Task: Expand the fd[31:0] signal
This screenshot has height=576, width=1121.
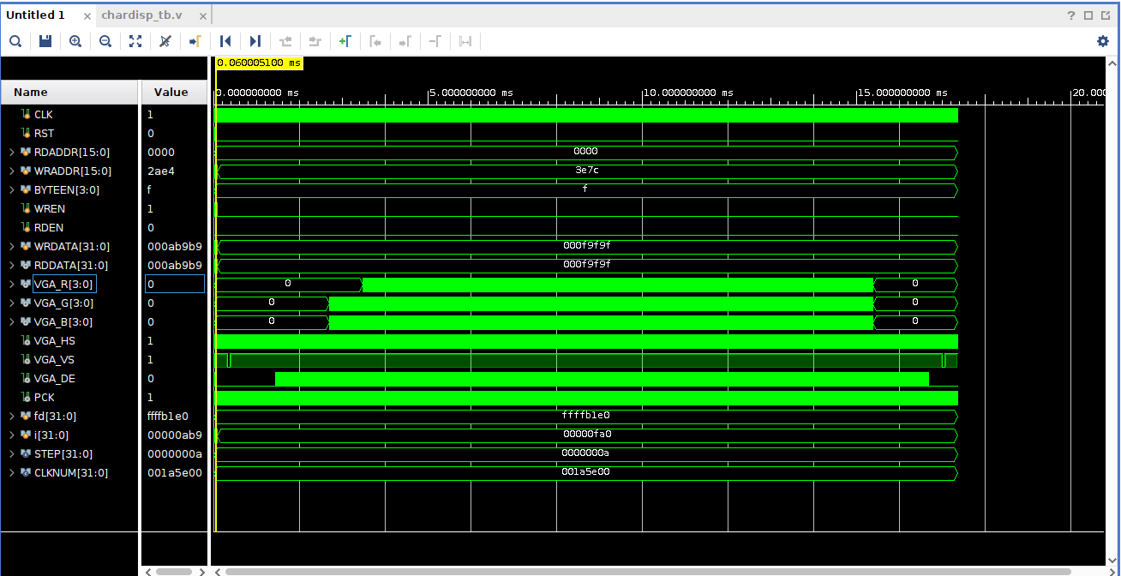Action: [x=11, y=416]
